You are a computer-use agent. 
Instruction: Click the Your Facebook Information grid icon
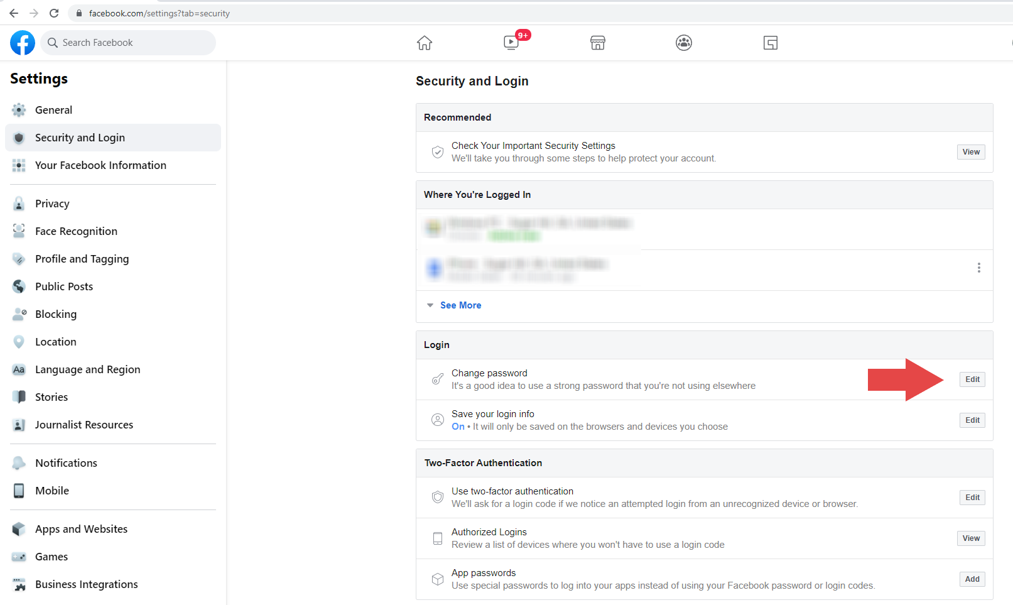[x=19, y=165]
